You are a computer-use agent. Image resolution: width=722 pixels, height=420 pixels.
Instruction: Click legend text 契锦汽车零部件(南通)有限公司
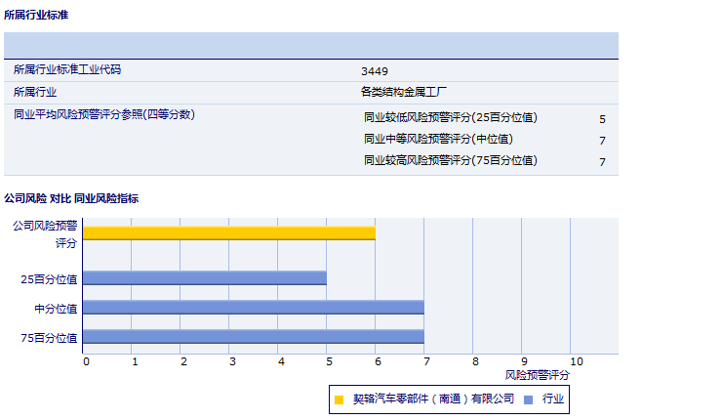tap(433, 399)
